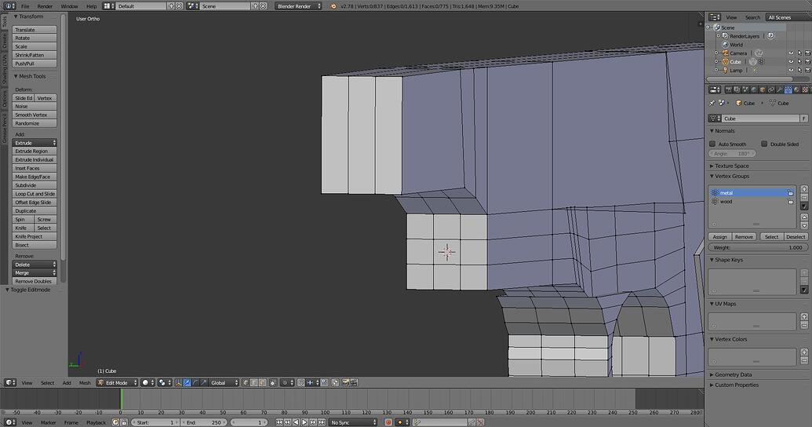The width and height of the screenshot is (812, 427).
Task: Toggle lock on metal vertex group
Action: pos(790,193)
